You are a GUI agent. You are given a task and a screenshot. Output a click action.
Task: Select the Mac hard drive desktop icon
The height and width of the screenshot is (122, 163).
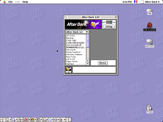click(150, 12)
